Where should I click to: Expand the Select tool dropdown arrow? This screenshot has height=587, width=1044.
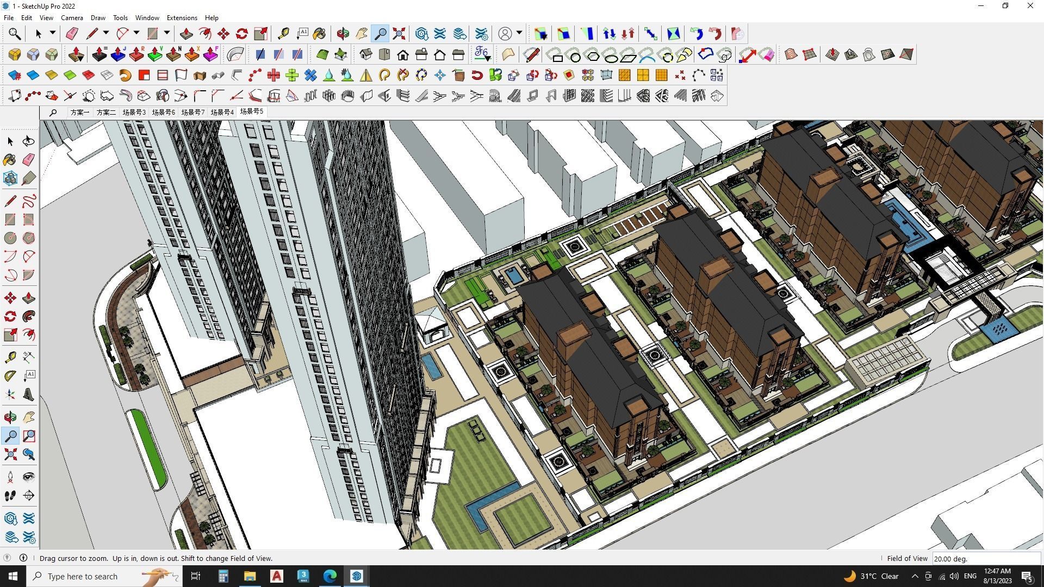tap(53, 33)
